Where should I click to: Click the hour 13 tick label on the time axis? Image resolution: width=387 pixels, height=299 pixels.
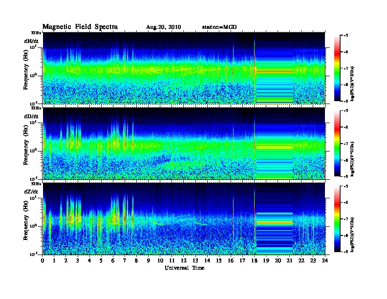pyautogui.click(x=195, y=260)
